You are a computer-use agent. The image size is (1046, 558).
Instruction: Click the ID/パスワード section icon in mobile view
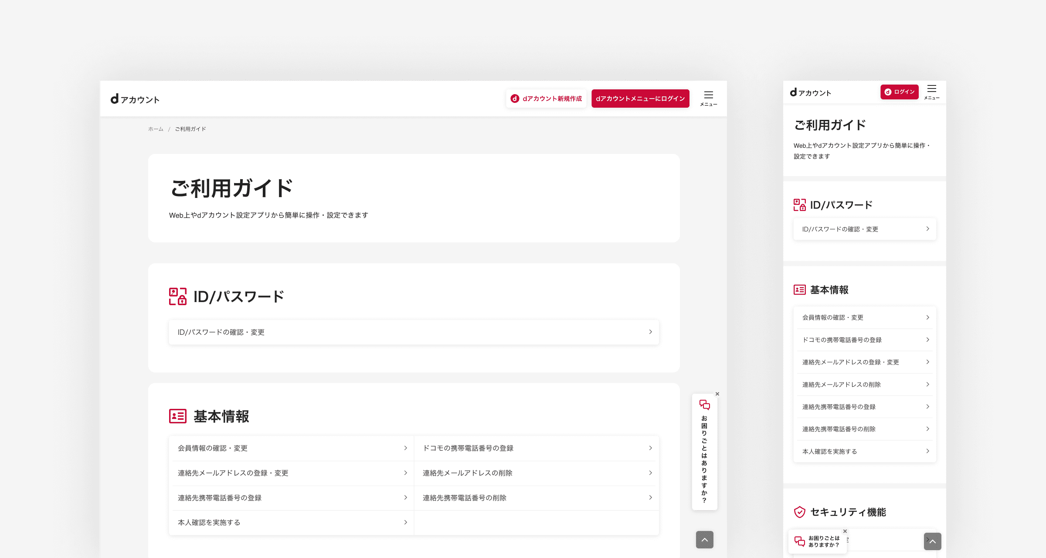[x=800, y=205]
